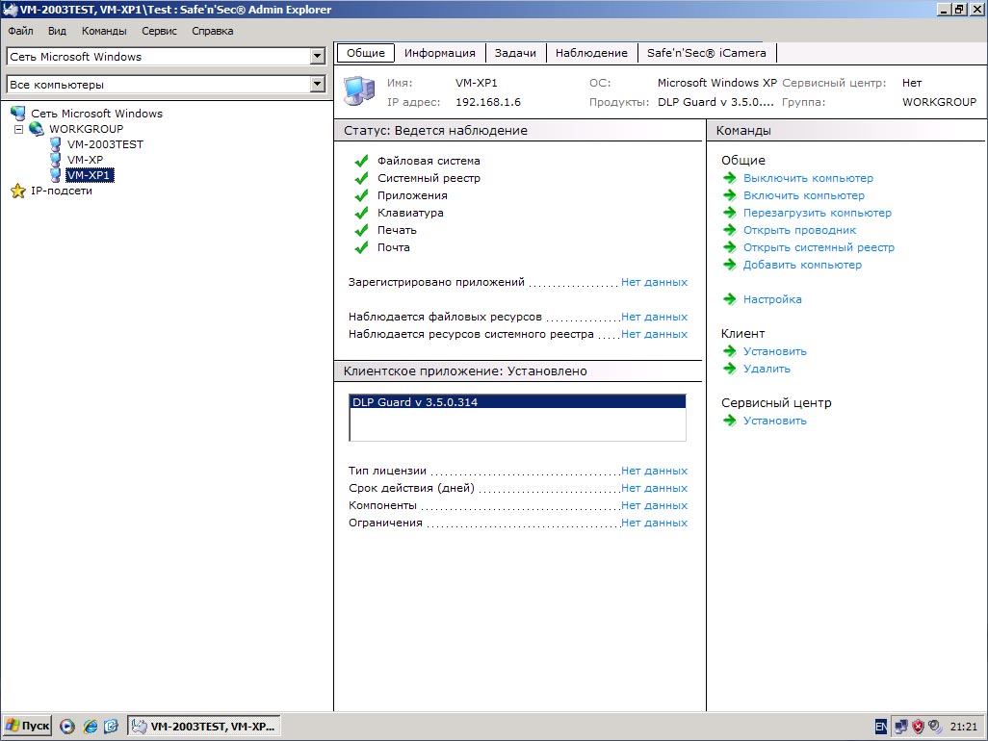The image size is (988, 741).
Task: Click the green checkmark for Клавиатура
Action: [x=361, y=213]
